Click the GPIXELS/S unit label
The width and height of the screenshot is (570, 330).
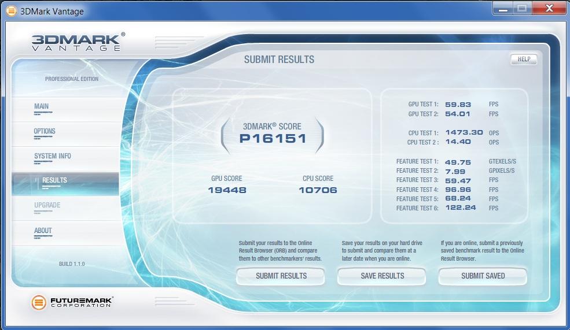[502, 170]
